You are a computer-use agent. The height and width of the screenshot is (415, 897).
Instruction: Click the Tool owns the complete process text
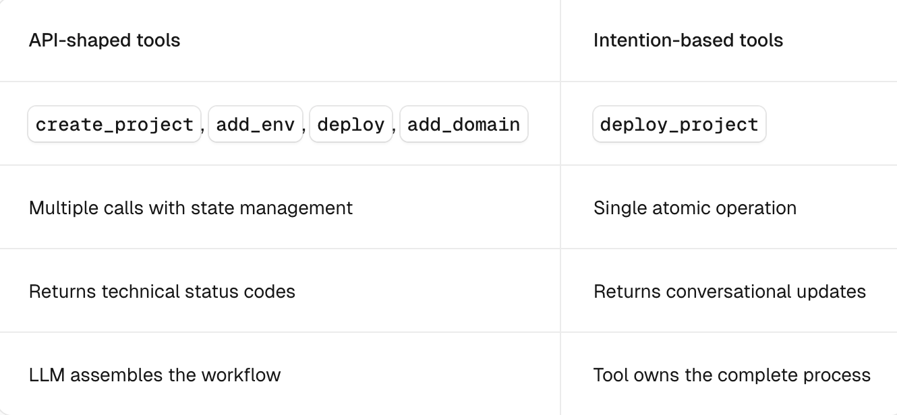(x=732, y=375)
